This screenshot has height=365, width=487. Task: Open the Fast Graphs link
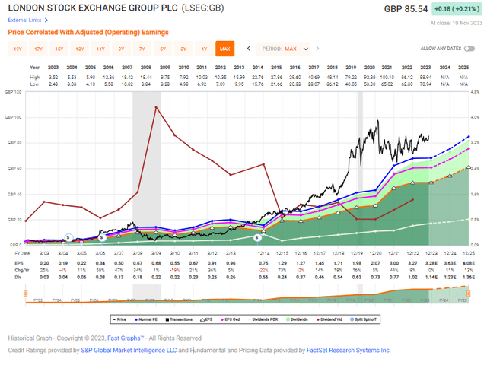coord(126,338)
